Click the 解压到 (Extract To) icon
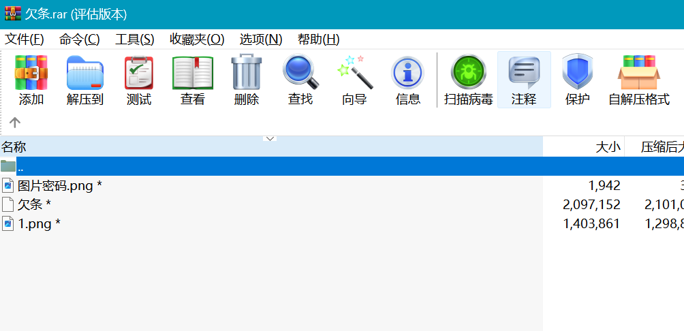Viewport: 684px width, 331px height. pyautogui.click(x=84, y=72)
